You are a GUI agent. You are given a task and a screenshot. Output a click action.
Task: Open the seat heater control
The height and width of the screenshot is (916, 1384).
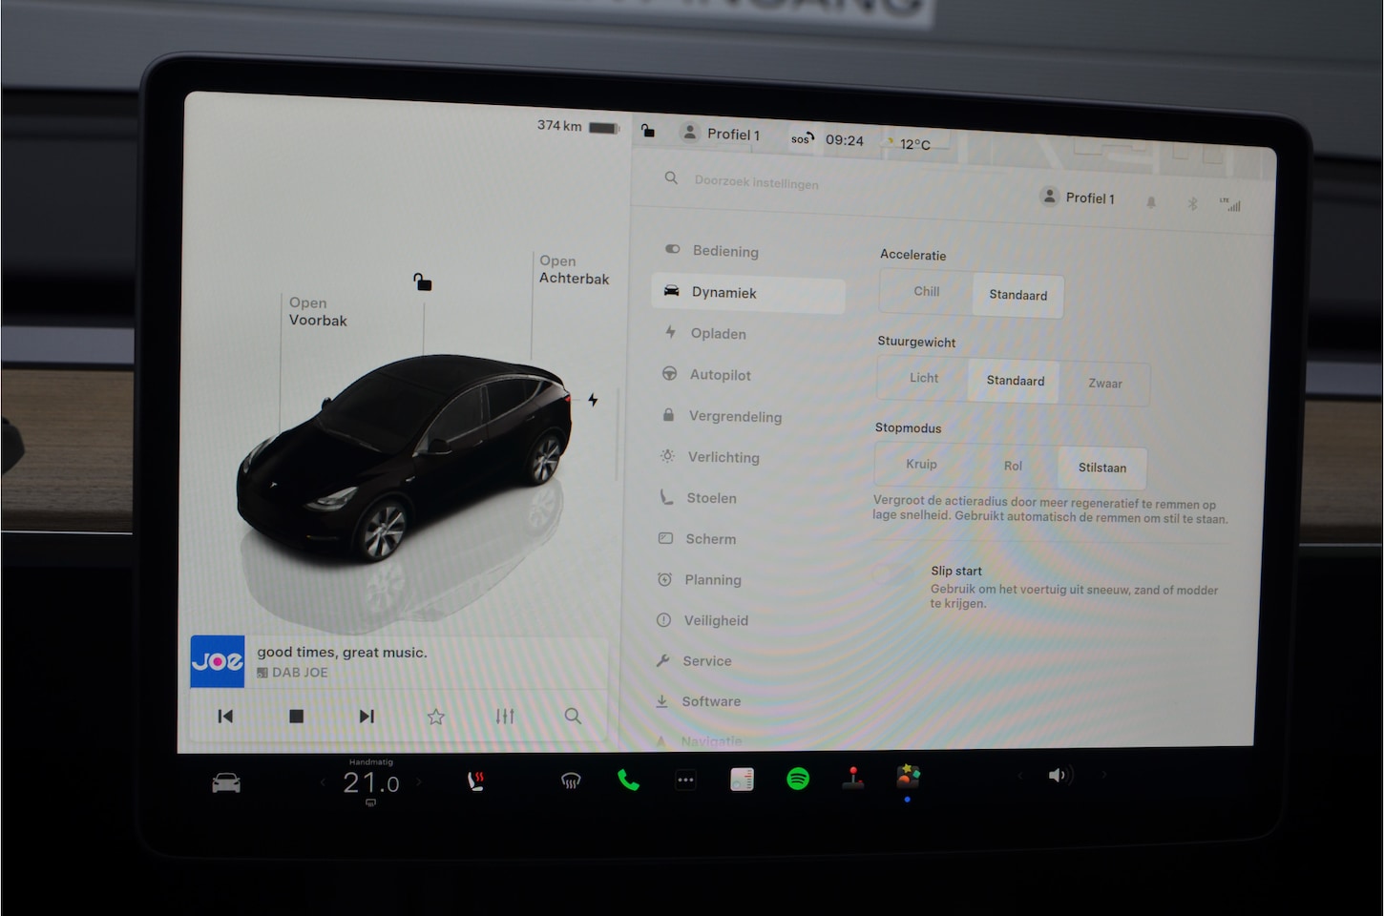[475, 781]
